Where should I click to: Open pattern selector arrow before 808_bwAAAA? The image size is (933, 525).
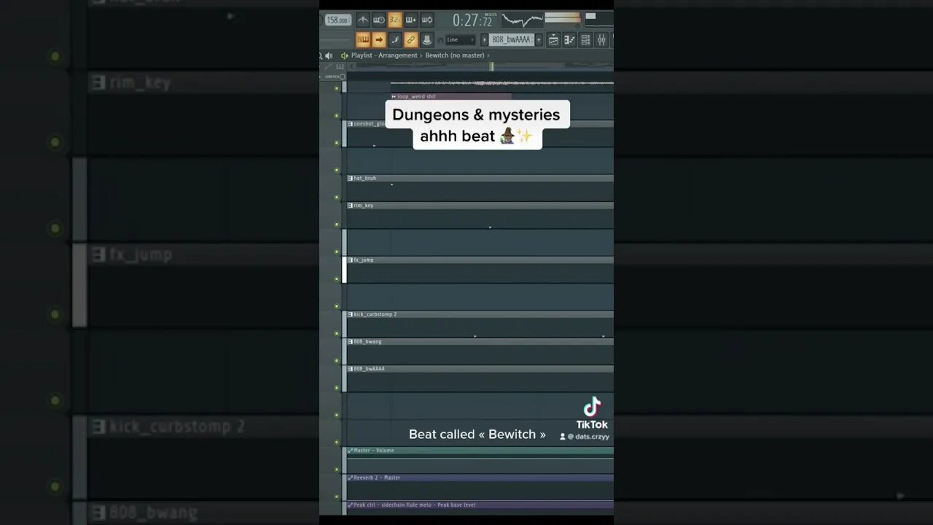coord(485,39)
